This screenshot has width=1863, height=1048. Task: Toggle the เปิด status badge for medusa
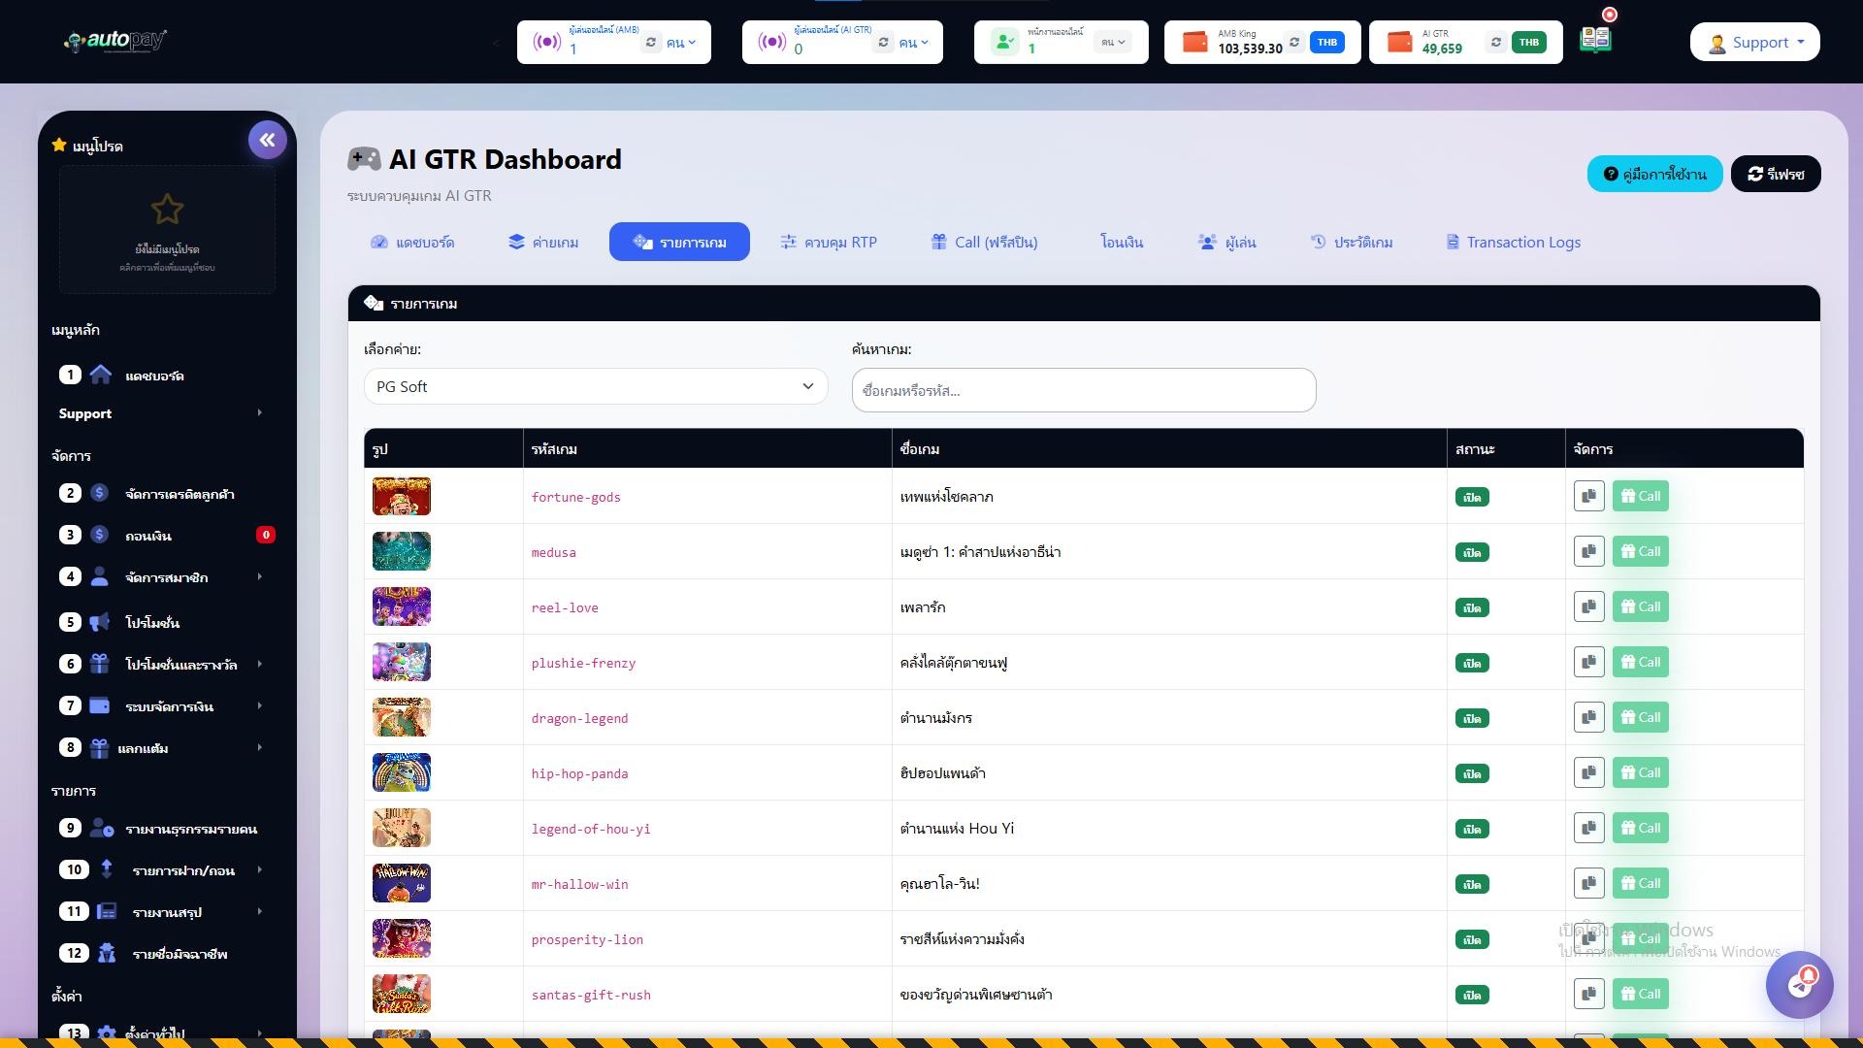1472,552
